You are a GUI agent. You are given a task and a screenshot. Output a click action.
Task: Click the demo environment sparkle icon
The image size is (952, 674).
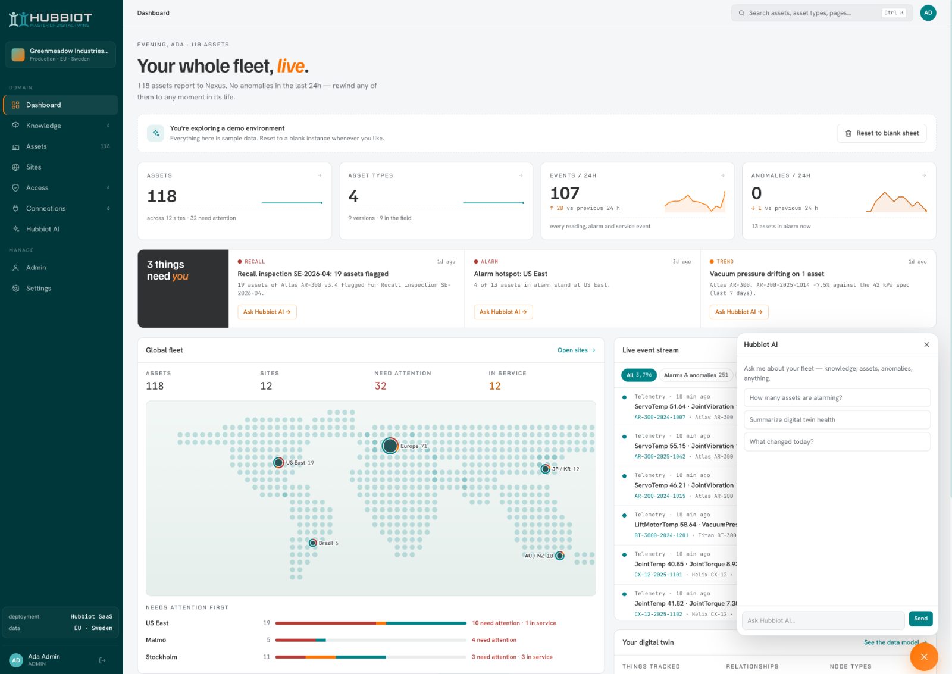(156, 133)
